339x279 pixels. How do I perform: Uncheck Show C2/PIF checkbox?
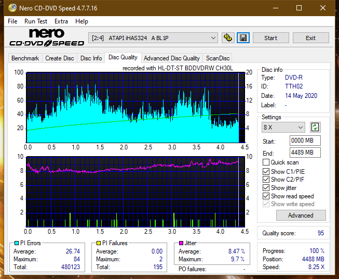(x=266, y=180)
